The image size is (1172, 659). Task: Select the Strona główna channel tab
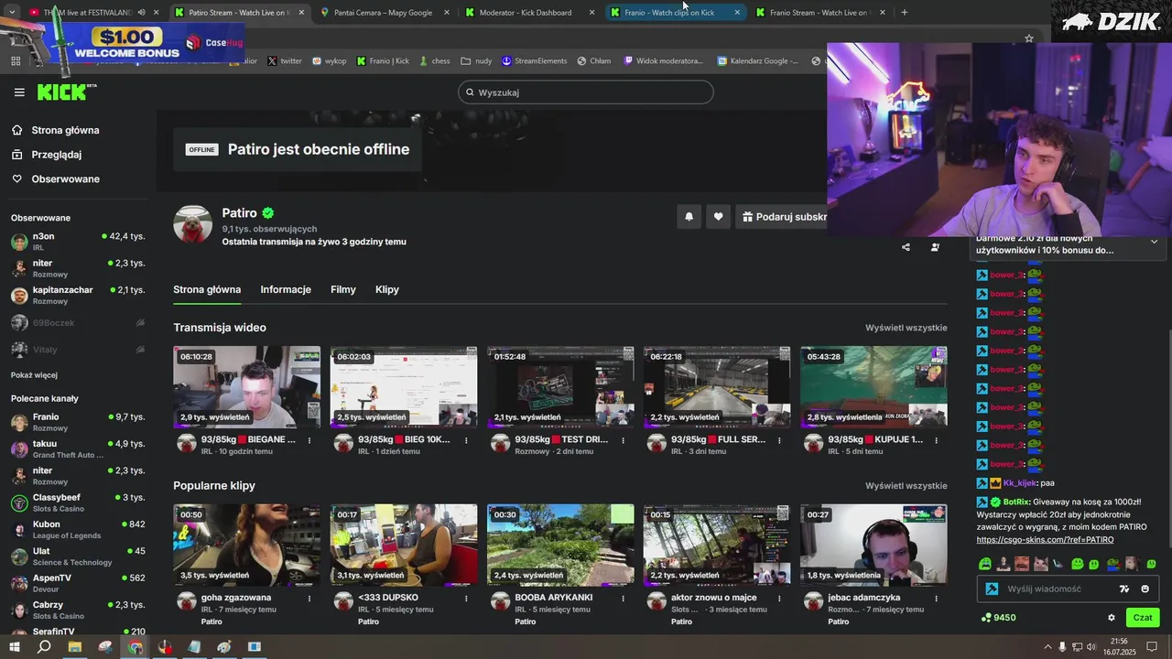click(207, 289)
